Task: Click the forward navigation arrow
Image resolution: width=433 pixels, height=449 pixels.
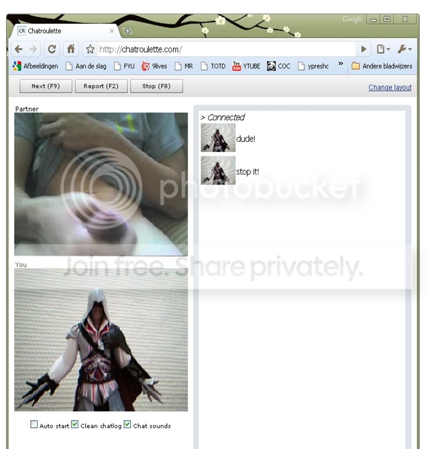Action: click(x=33, y=49)
